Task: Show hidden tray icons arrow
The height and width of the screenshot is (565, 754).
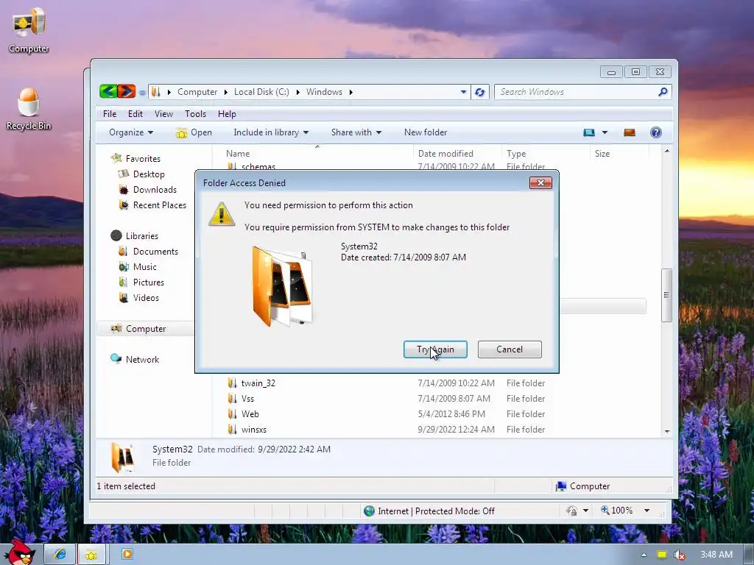Action: click(x=644, y=555)
